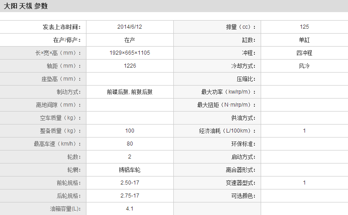Screen dimensions: 348x215
Task: Click the front tire spec 2.50-17
Action: [x=129, y=183]
